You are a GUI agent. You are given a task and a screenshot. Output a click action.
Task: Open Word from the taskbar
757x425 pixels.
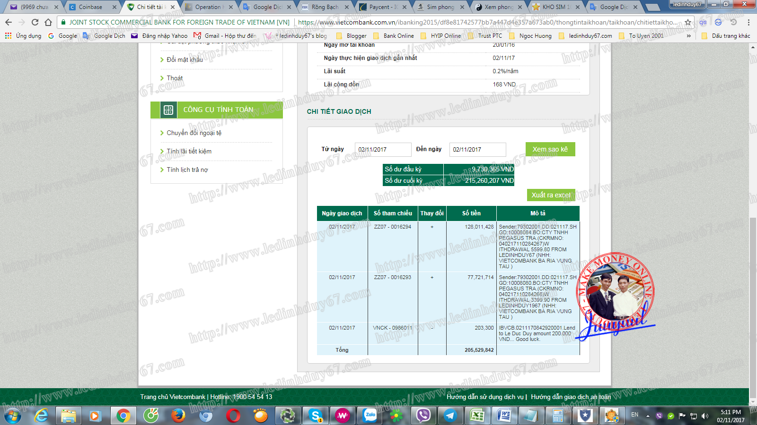(x=504, y=416)
